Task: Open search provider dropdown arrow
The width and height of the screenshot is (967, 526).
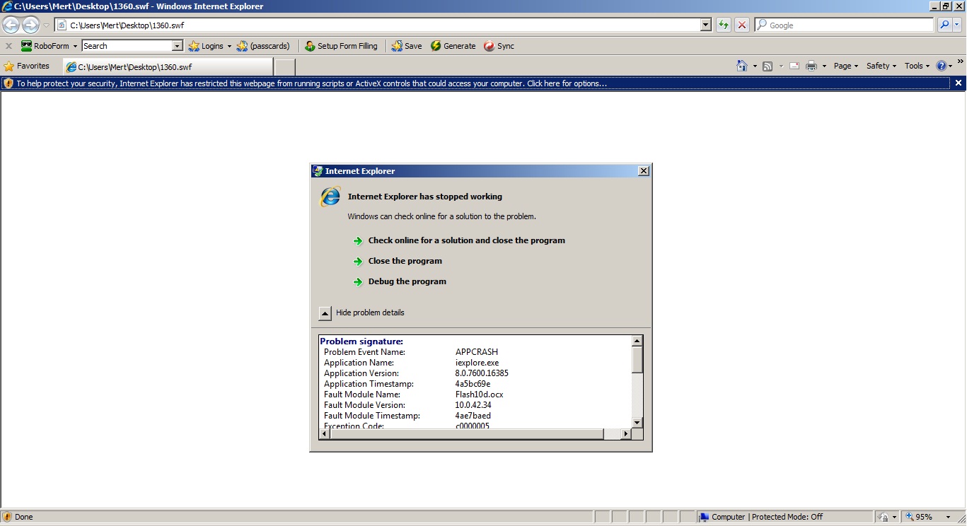Action: tap(957, 25)
